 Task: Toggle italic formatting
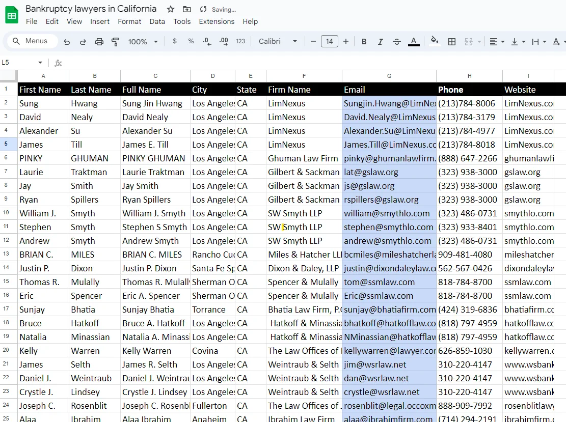[381, 42]
